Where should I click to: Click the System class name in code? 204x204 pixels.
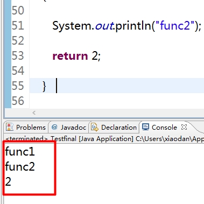(x=72, y=26)
